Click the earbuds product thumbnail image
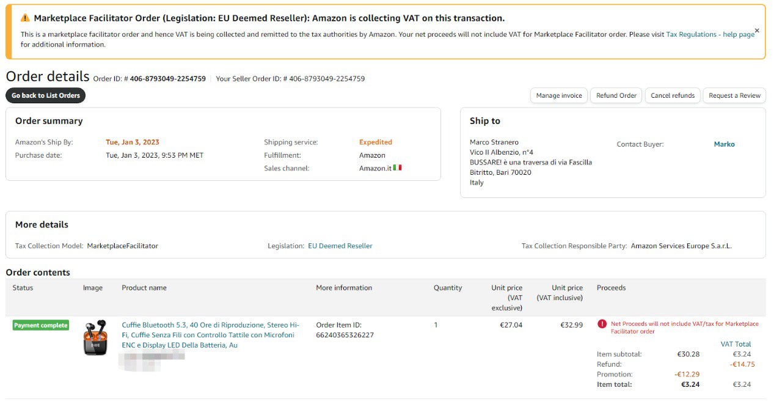This screenshot has width=782, height=418. (95, 337)
